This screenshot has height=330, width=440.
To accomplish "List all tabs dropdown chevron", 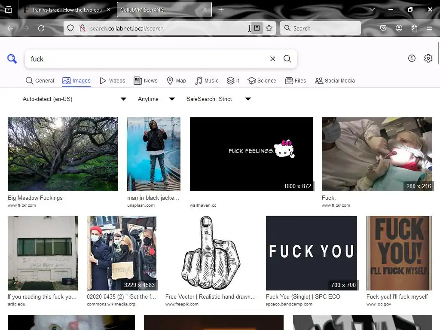I will (372, 9).
